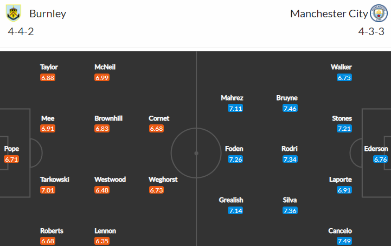Click player Walker on the pitch

coord(341,67)
